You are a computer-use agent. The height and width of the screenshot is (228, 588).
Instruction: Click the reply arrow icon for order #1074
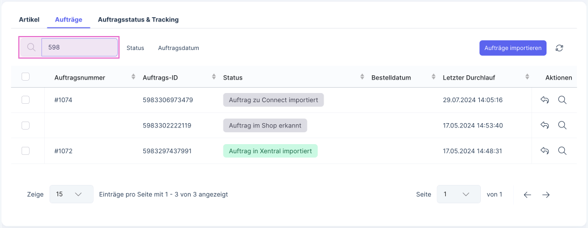pyautogui.click(x=544, y=100)
